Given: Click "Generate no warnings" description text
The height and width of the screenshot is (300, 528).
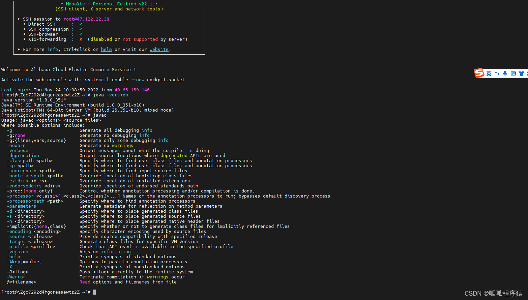Looking at the screenshot, I should point(107,146).
